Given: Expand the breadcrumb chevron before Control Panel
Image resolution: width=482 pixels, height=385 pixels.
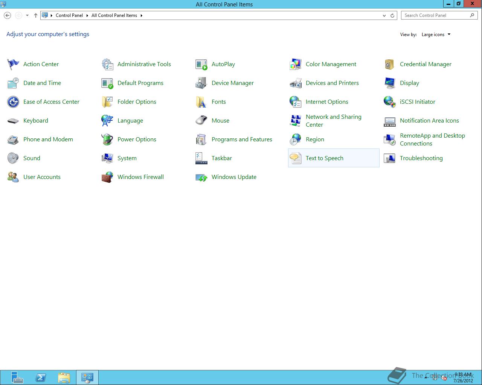Looking at the screenshot, I should 52,15.
